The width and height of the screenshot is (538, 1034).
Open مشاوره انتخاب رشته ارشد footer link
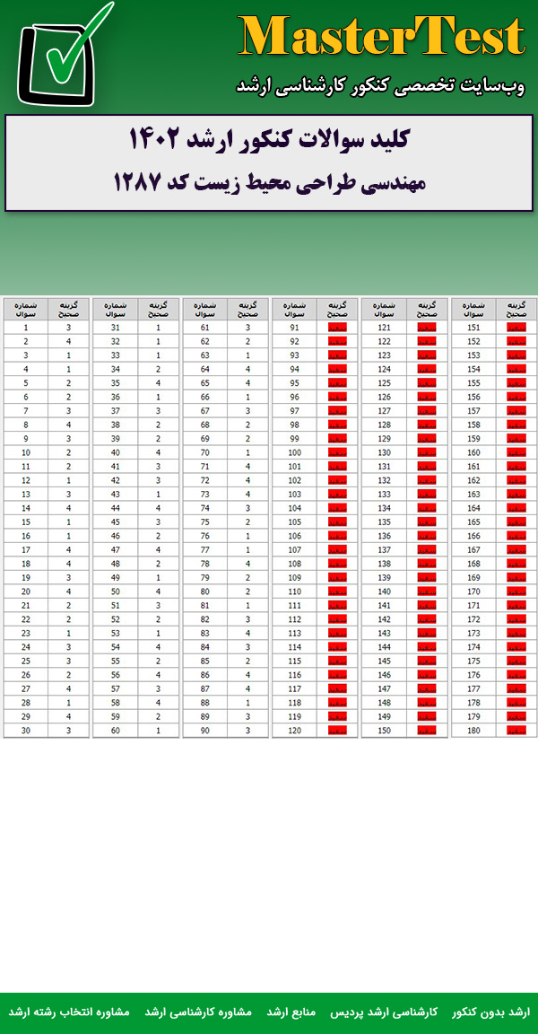(69, 1012)
